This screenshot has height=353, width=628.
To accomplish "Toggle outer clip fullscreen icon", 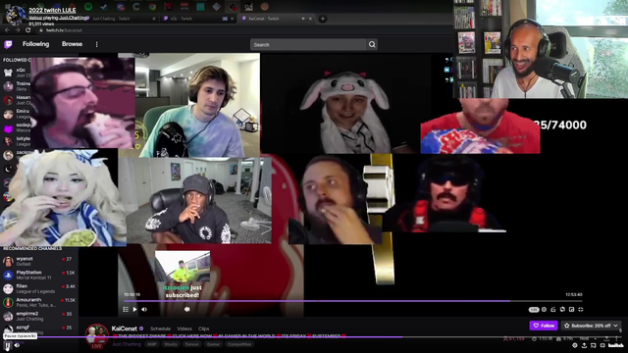I will pyautogui.click(x=602, y=345).
